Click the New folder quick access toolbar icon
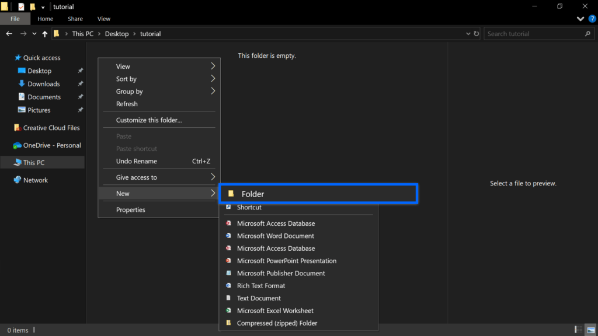Screen dimensions: 598x336 (x=33, y=6)
